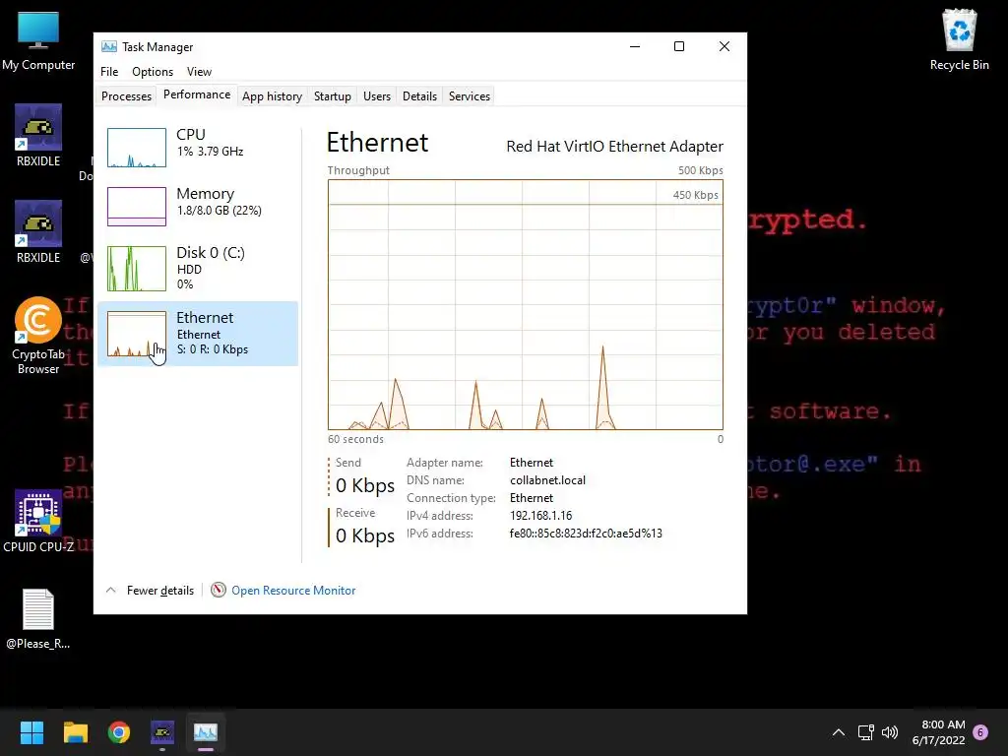Open the Recycle Bin desktop icon
Screen dimensions: 1008x756
point(959,39)
